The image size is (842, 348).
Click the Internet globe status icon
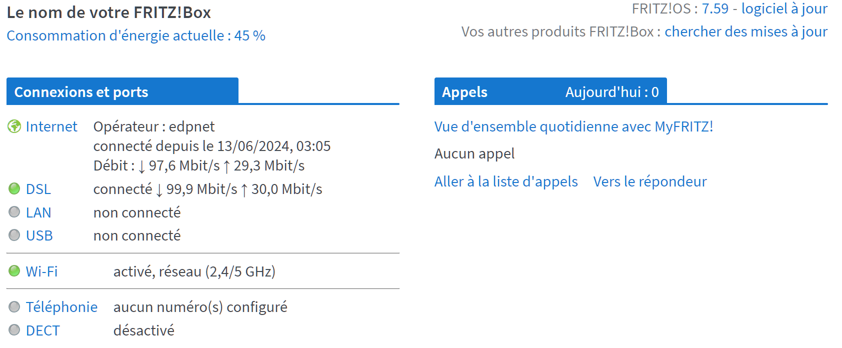coord(14,126)
